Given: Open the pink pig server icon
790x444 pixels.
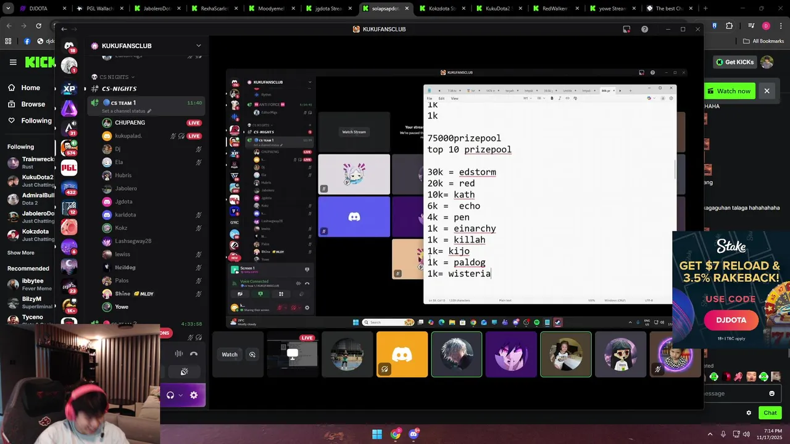Looking at the screenshot, I should click(69, 227).
